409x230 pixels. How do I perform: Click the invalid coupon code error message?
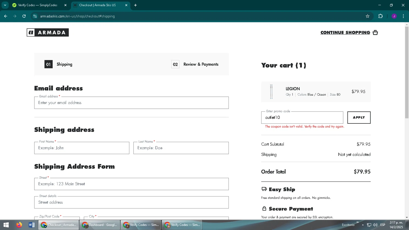(x=305, y=126)
